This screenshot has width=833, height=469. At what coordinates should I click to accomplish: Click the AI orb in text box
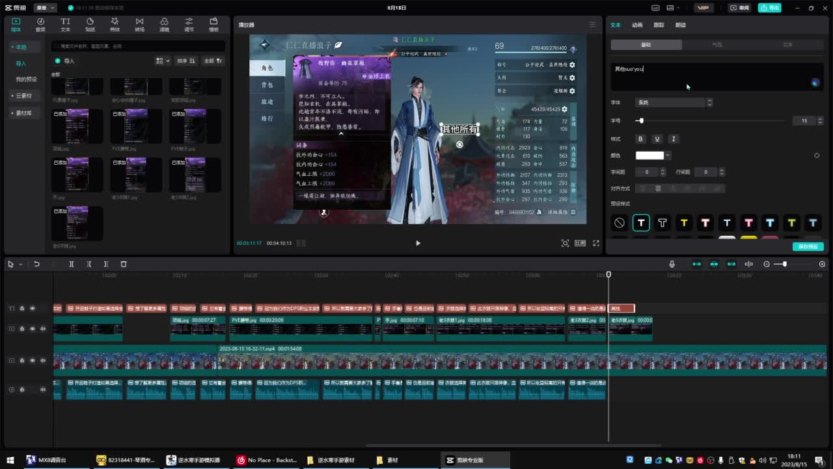pyautogui.click(x=815, y=83)
